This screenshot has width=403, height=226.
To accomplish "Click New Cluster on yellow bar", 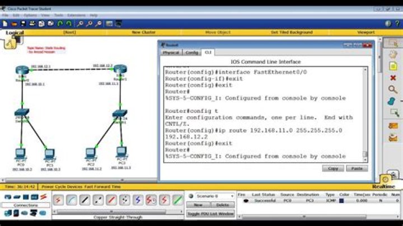I will 144,32.
